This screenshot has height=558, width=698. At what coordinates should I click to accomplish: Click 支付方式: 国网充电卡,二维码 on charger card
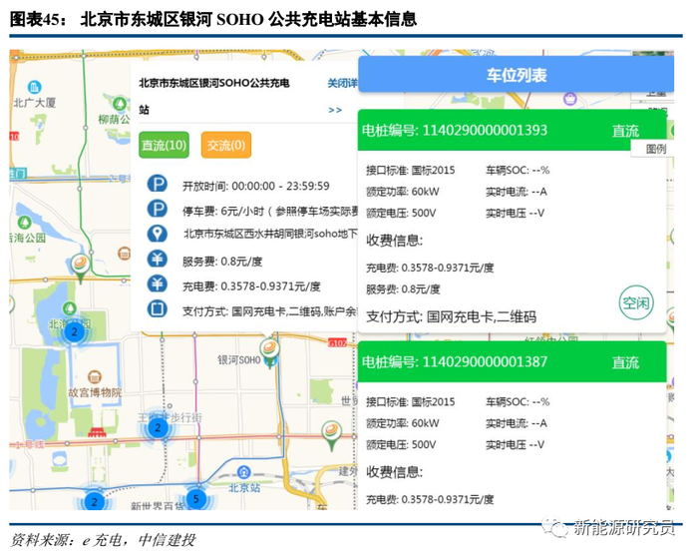pos(451,316)
